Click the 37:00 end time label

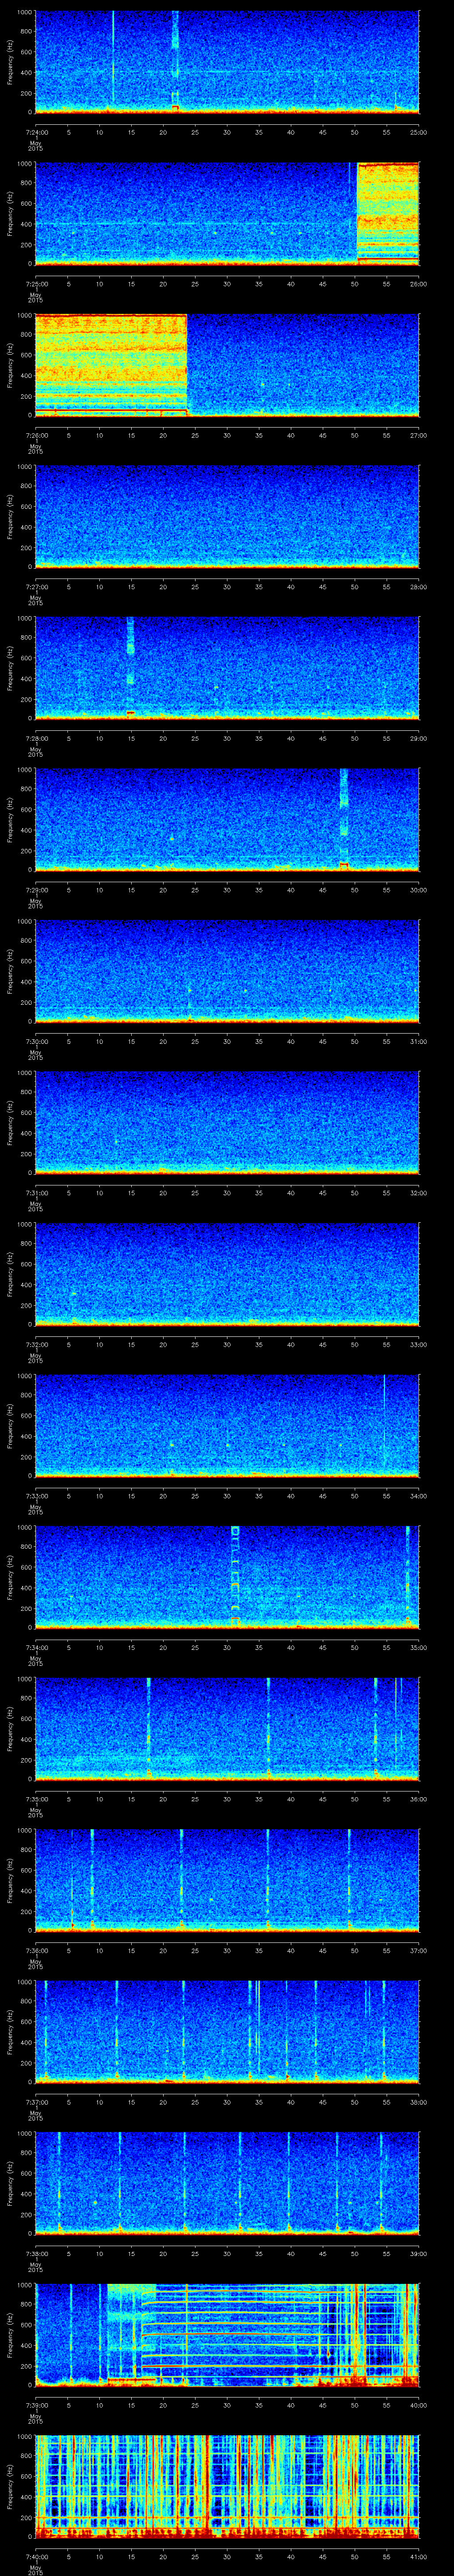click(x=418, y=1950)
